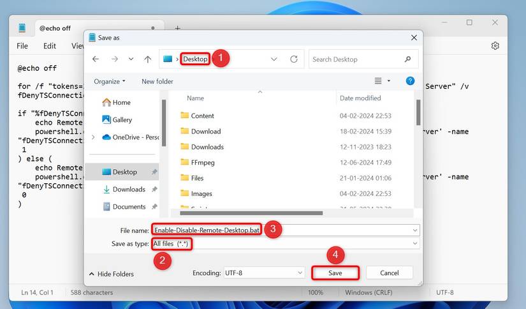The image size is (526, 309).
Task: Open the Edit menu in Notepad
Action: (50, 46)
